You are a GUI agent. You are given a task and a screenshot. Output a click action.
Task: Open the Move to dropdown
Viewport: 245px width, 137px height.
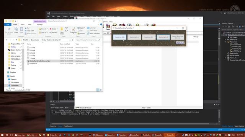click(43, 29)
